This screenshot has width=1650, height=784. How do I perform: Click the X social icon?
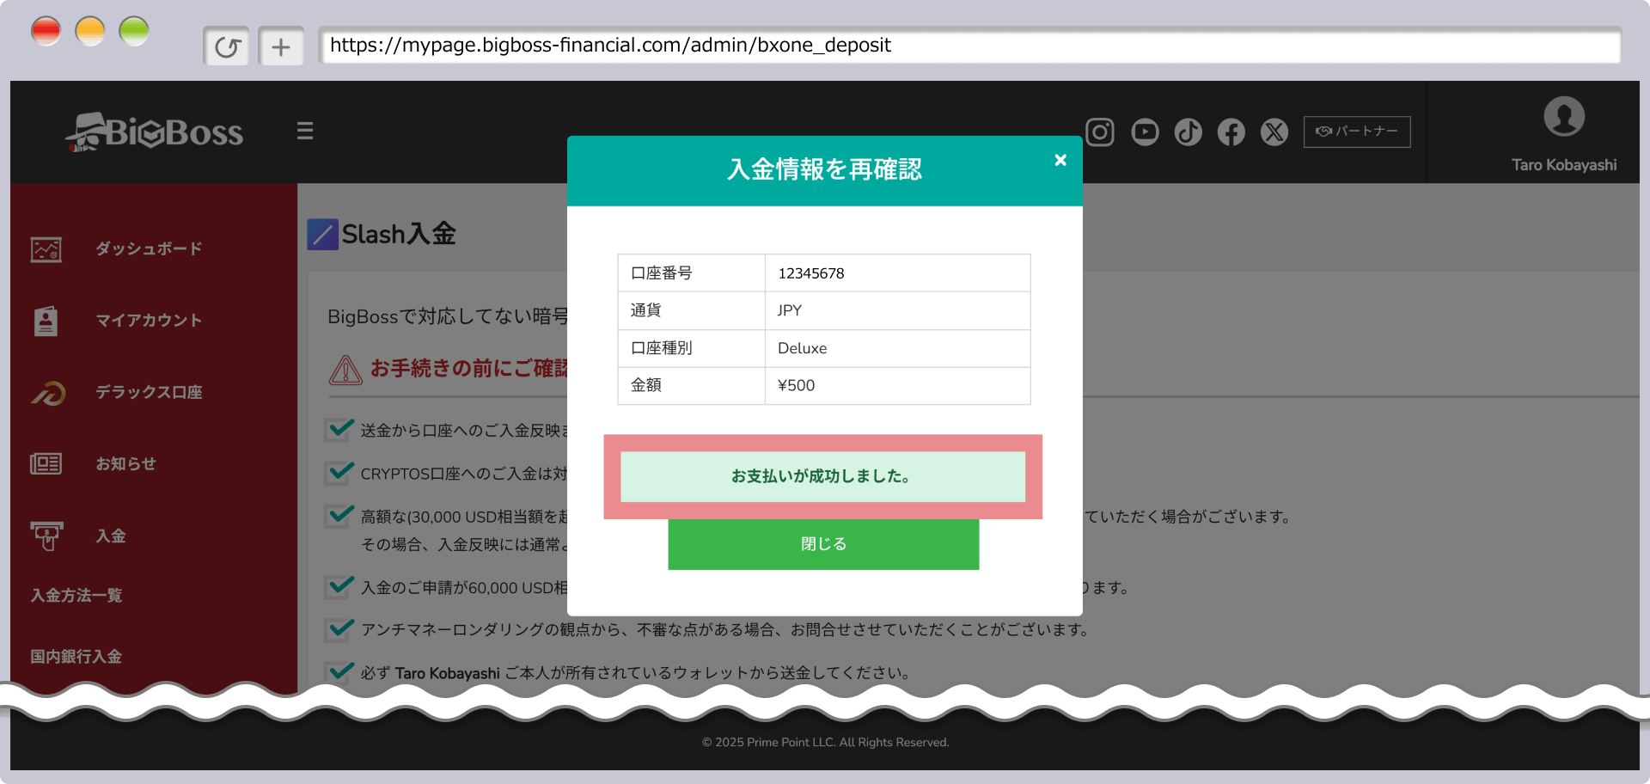pos(1274,132)
